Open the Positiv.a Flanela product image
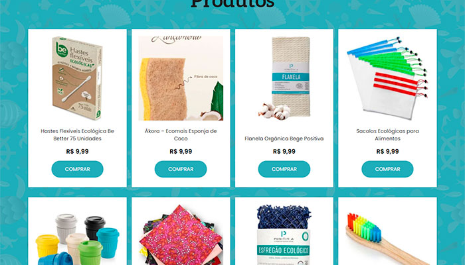Screen dimensions: 465x265 pyautogui.click(x=284, y=78)
